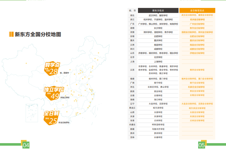226x152 pixels.
Task: Open the 南京全日制学校 entry
Action: coord(197,70)
